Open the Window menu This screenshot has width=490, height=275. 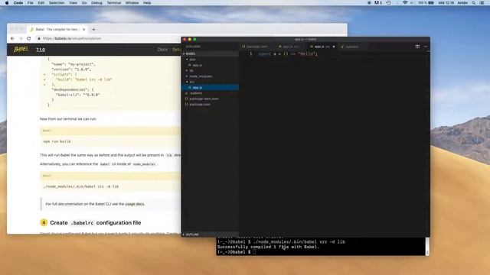132,3
